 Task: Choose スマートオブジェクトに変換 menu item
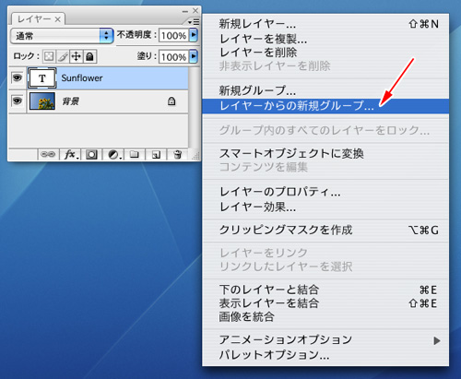point(325,153)
